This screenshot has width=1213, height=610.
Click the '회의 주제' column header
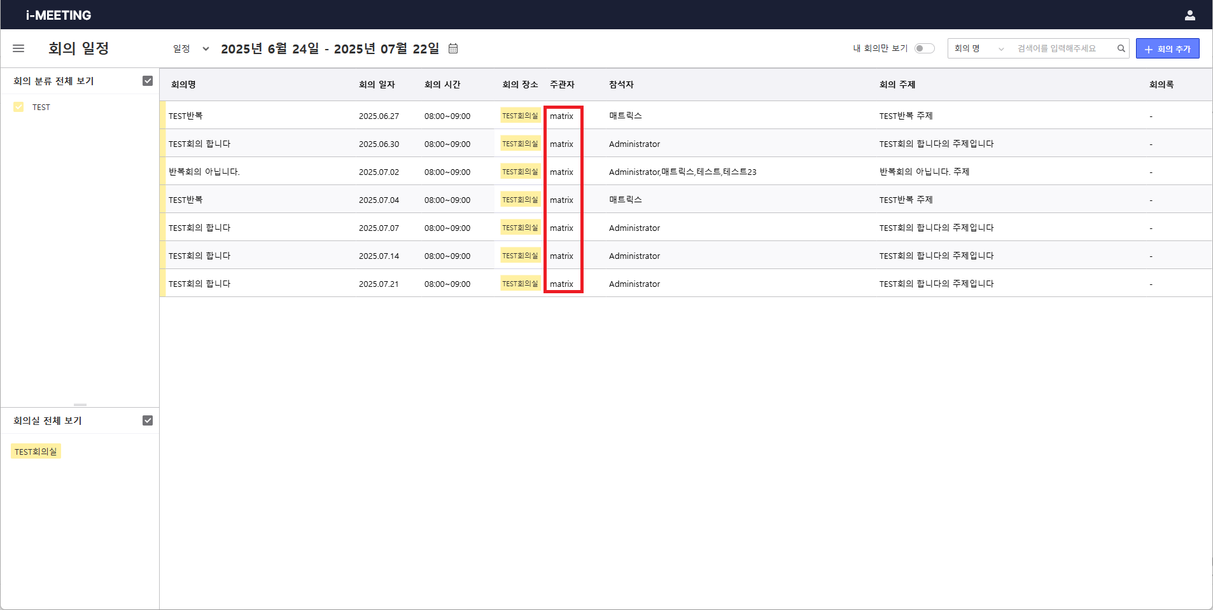point(897,85)
